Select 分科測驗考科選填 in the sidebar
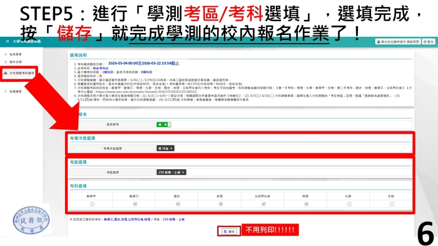Screen dimensions: 438x246 [21, 73]
